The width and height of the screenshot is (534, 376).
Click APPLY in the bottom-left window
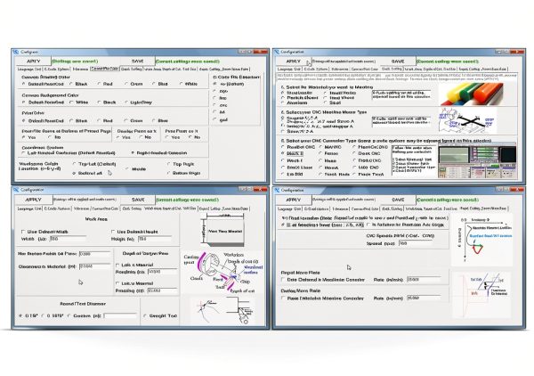click(34, 200)
